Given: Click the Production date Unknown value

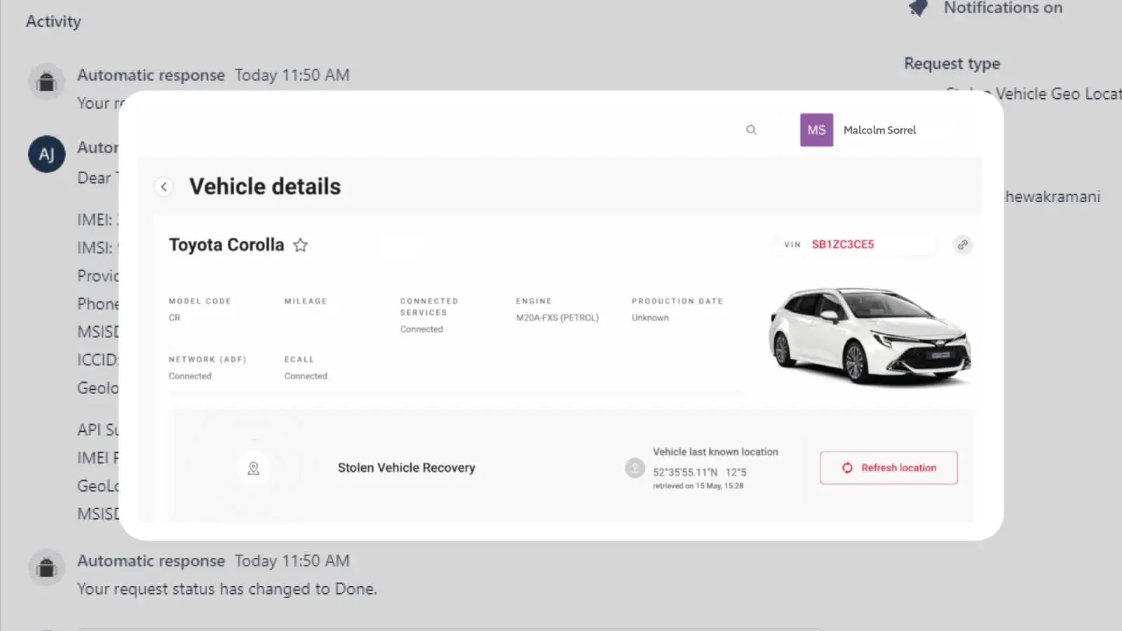Looking at the screenshot, I should pyautogui.click(x=650, y=318).
